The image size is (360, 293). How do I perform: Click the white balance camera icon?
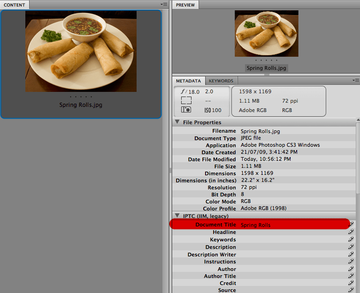(x=186, y=110)
